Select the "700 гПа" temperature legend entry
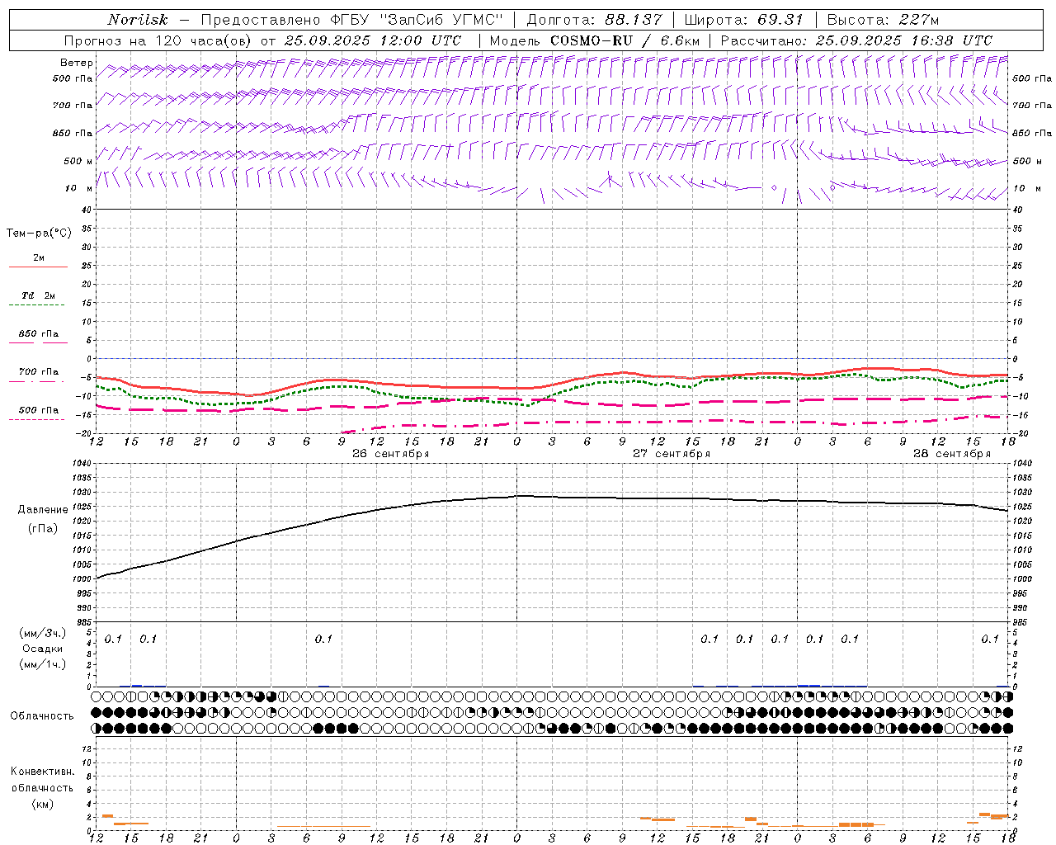This screenshot has height=845, width=1056. click(39, 371)
